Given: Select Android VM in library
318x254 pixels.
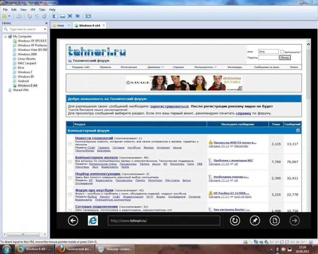Looking at the screenshot, I should coord(21,81).
